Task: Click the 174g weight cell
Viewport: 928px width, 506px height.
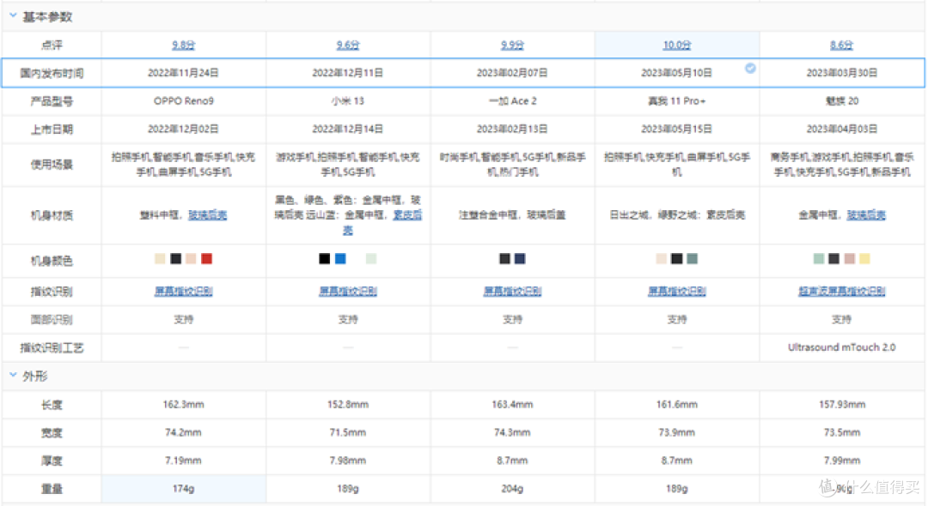Action: (184, 488)
